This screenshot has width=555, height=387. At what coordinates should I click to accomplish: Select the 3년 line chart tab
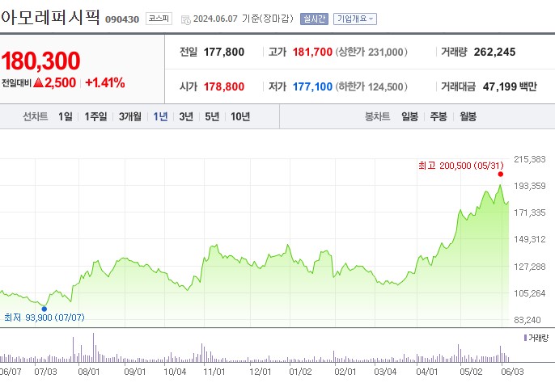[186, 116]
